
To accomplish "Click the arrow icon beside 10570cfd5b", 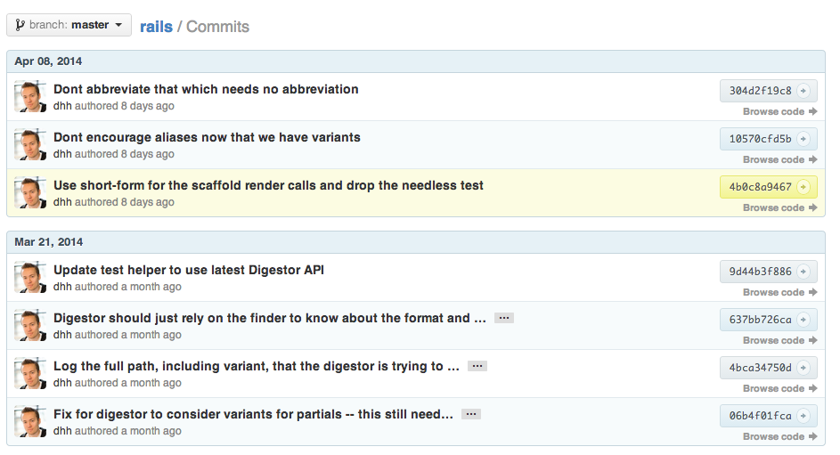I will pos(803,139).
